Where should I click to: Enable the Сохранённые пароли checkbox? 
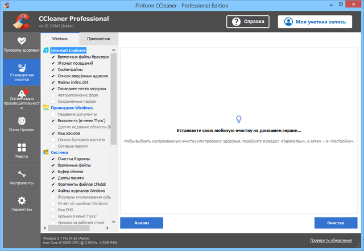[53, 101]
